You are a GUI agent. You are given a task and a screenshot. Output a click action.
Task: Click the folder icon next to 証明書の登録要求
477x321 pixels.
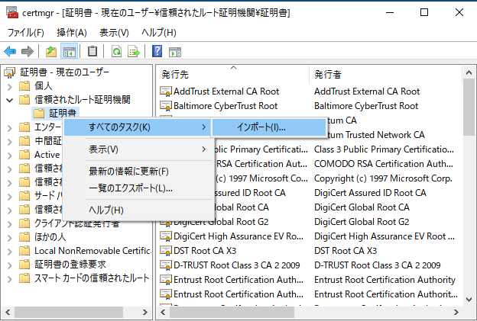[x=24, y=265]
